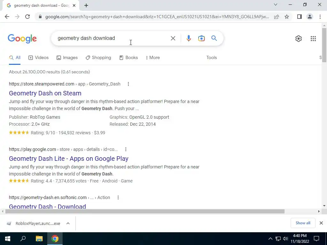Open the search Tools options
This screenshot has height=245, width=327.
tap(211, 58)
